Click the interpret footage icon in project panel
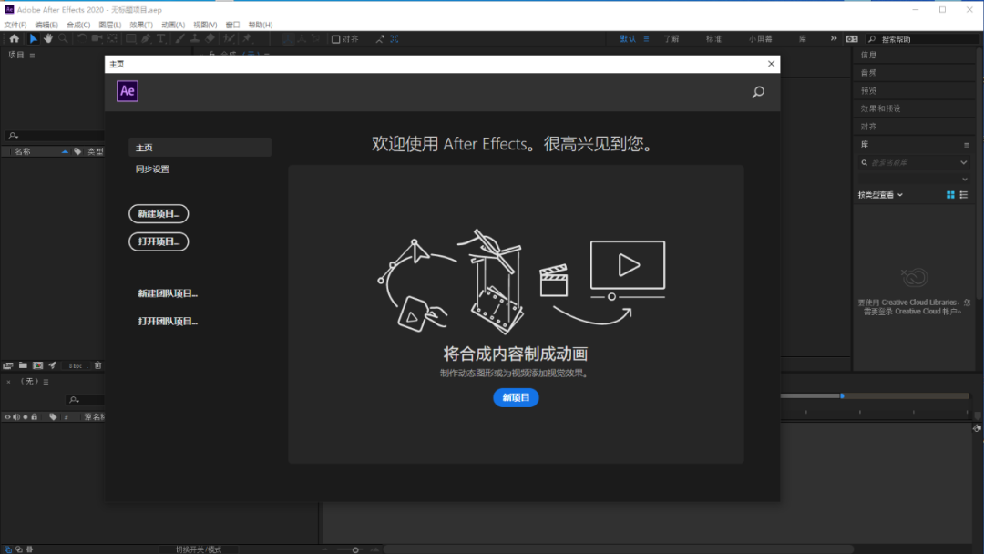Image resolution: width=984 pixels, height=554 pixels. click(x=7, y=365)
